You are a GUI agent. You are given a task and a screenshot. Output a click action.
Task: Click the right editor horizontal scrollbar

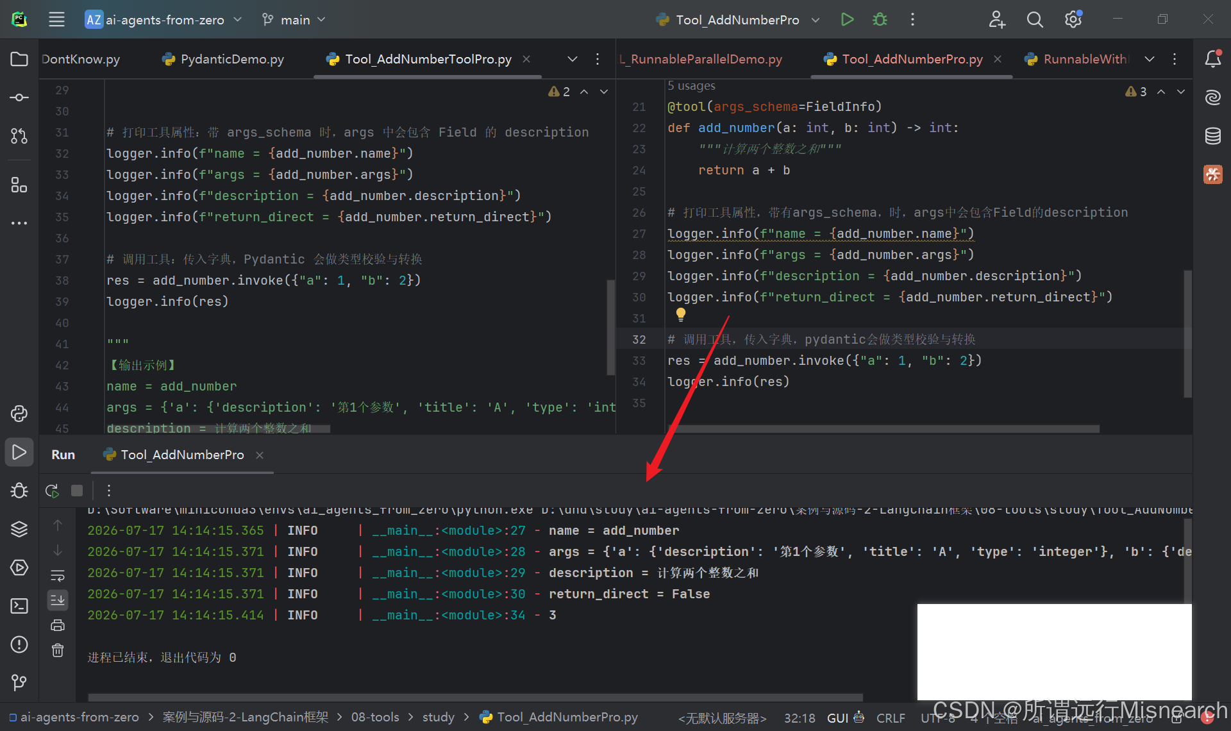click(x=883, y=428)
